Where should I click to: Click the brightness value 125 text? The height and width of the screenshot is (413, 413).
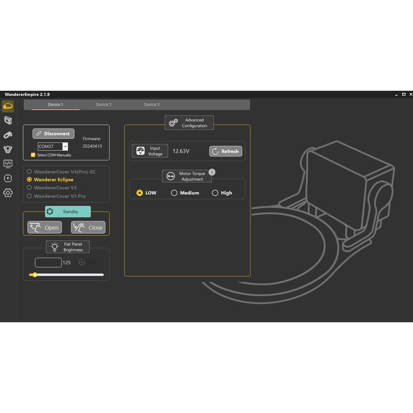coord(67,263)
